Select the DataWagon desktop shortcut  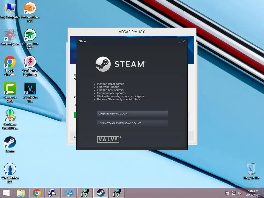pyautogui.click(x=10, y=37)
